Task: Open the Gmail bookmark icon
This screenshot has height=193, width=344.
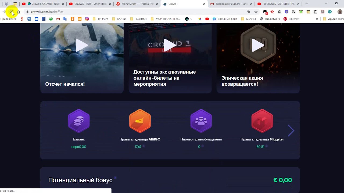Action: point(58,19)
